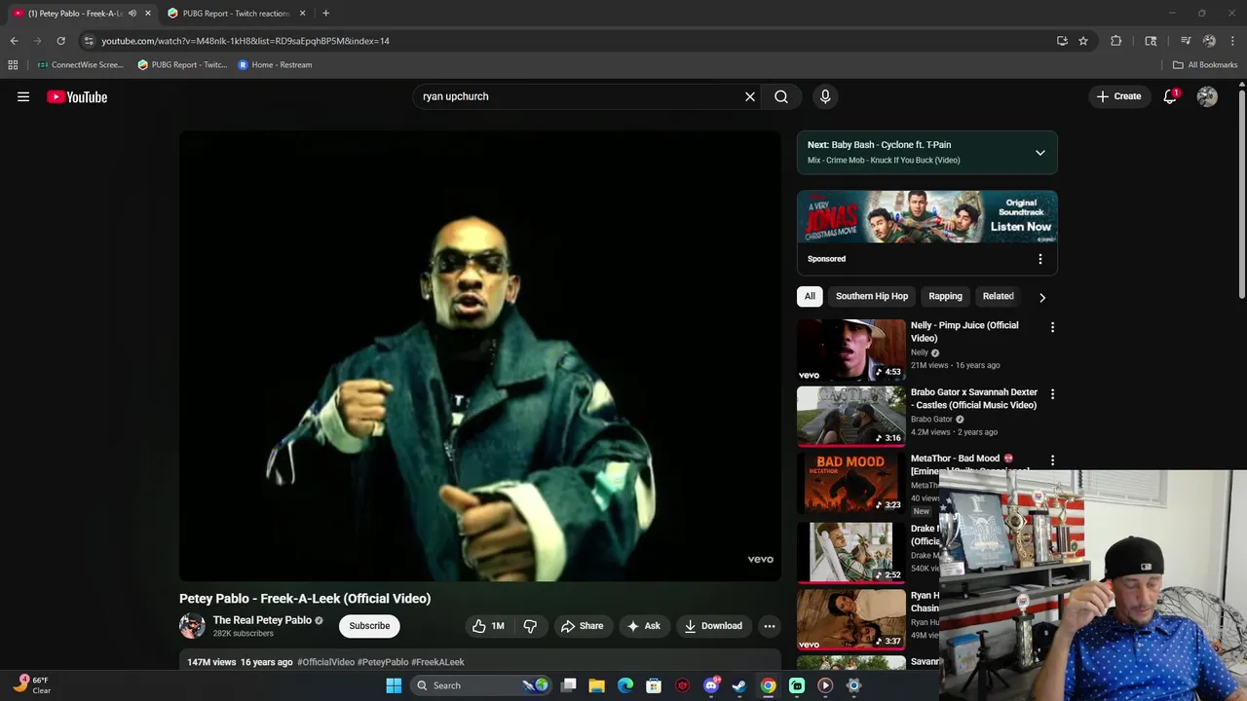
Task: Select the Southern Hip Hop chip
Action: coord(872,296)
